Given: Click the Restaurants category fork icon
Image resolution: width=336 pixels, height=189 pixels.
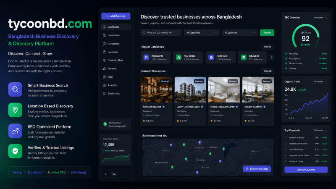Looking at the screenshot, I should point(146,57).
